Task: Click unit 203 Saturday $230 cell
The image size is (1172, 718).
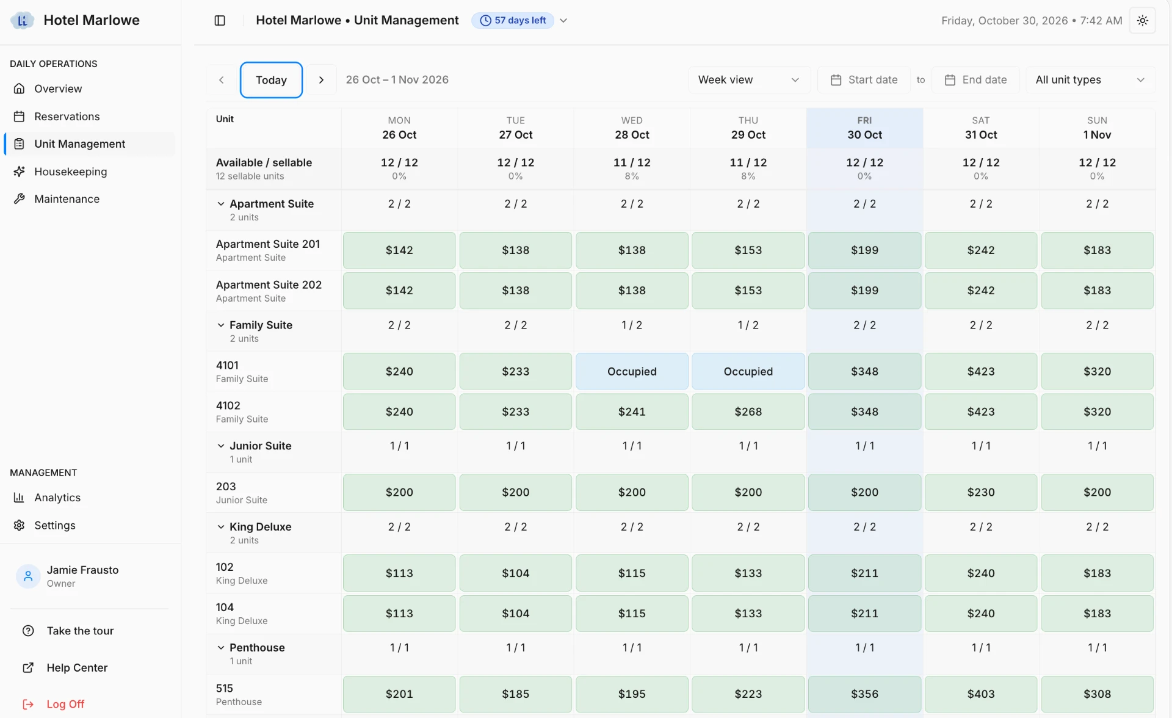Action: [981, 492]
